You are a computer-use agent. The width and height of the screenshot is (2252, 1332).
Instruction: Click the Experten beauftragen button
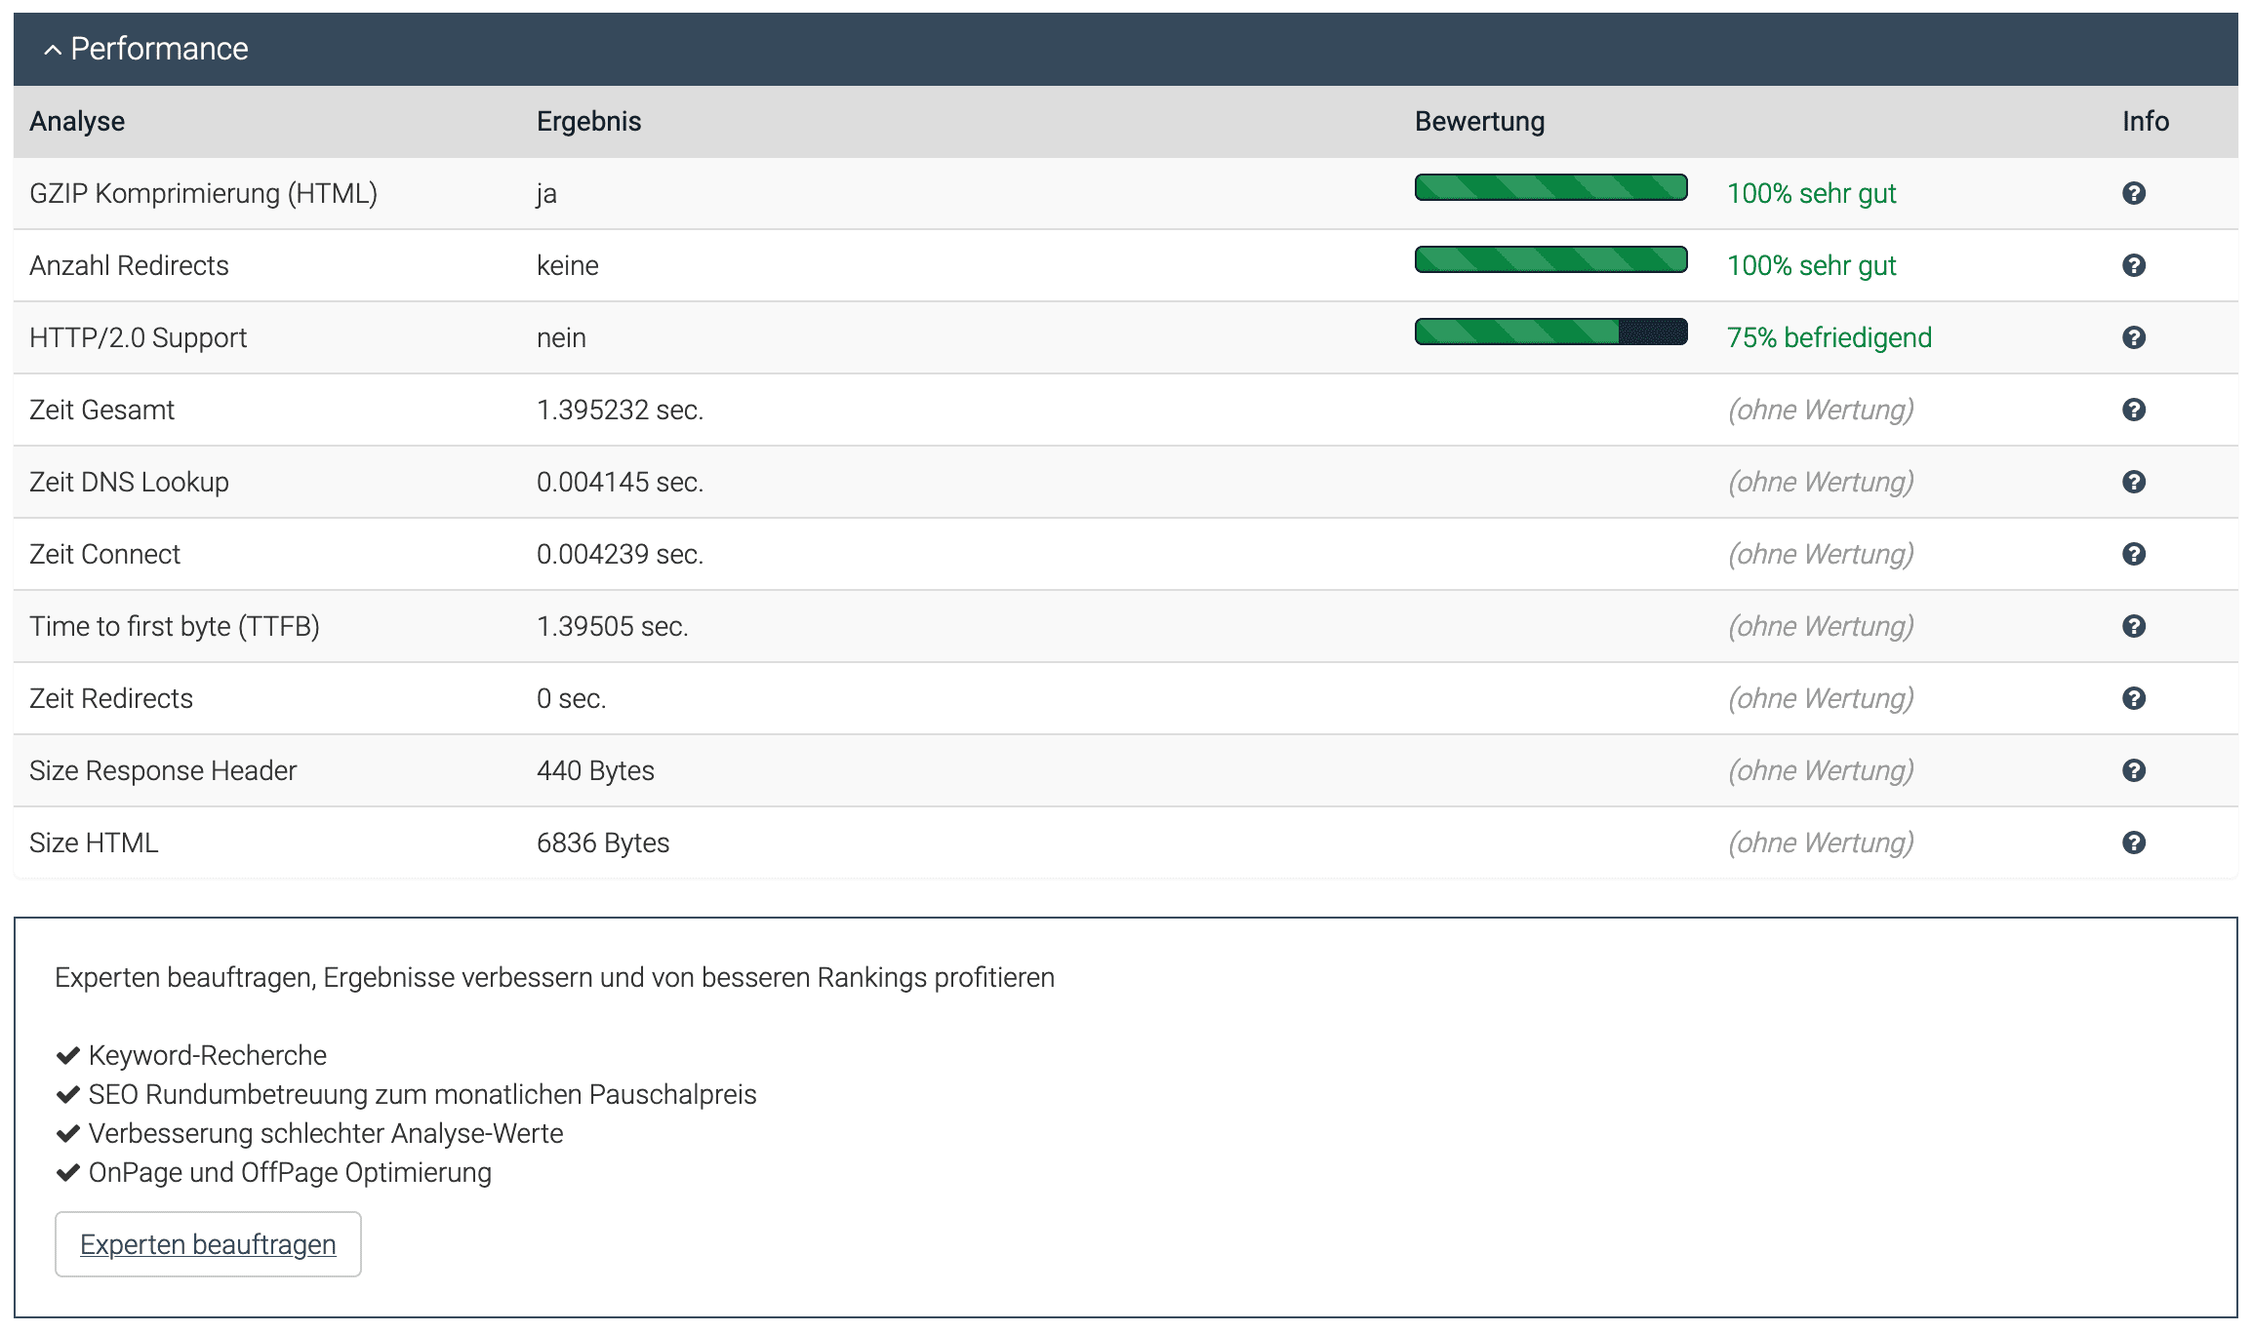pos(208,1244)
